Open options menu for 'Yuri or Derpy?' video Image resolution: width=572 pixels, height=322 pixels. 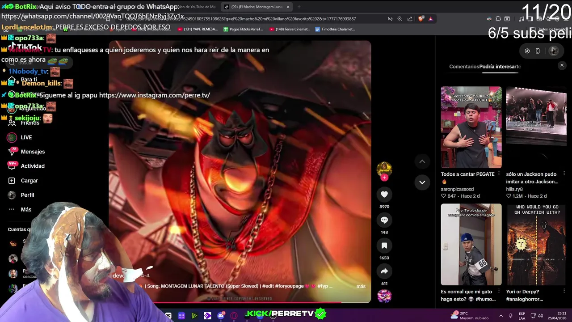(x=564, y=291)
